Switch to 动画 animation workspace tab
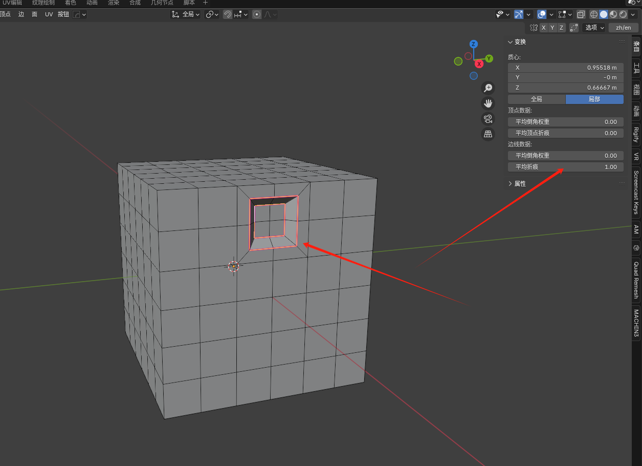 pos(92,3)
